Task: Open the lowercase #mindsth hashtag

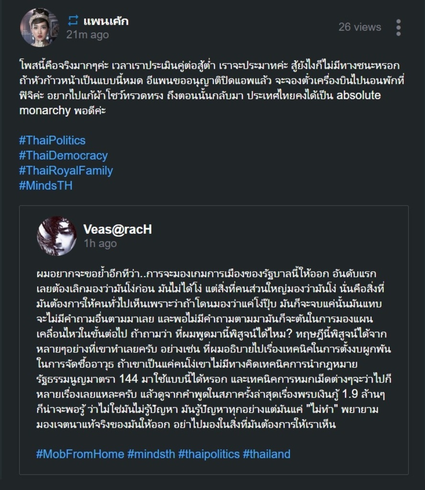Action: tap(151, 454)
